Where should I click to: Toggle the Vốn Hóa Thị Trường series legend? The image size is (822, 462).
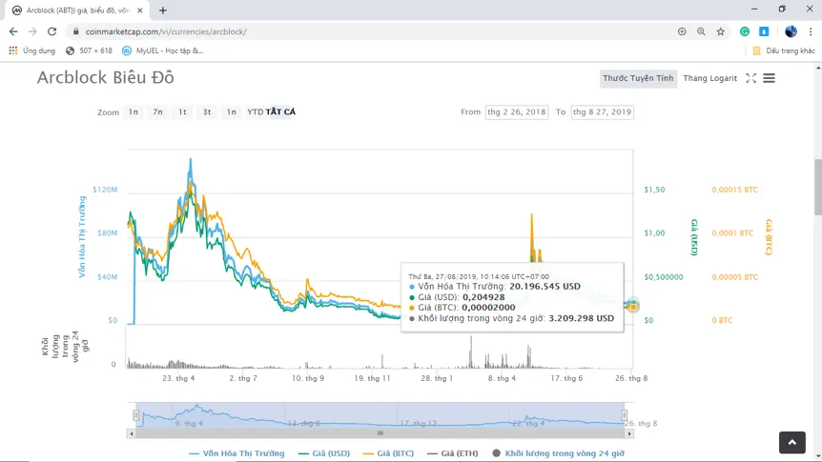click(x=236, y=453)
